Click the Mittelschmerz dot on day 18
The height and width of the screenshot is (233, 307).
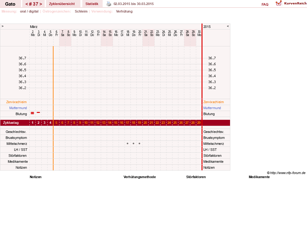click(133, 144)
